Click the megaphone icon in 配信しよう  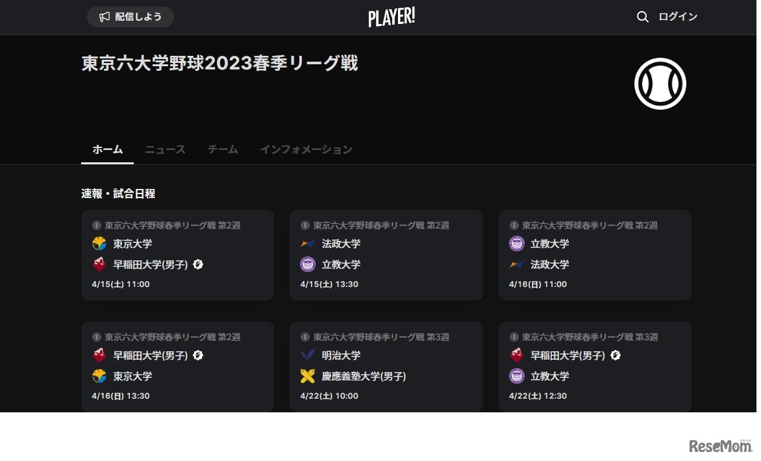(x=105, y=17)
